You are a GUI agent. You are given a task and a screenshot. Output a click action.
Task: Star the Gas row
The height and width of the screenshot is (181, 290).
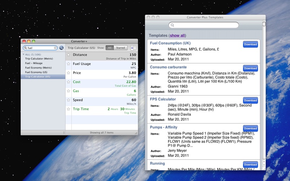pos(69,91)
